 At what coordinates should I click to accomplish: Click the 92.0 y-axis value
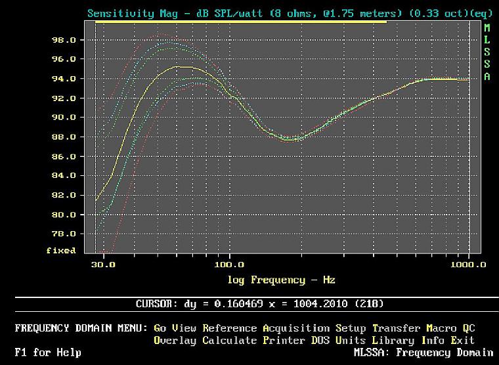[x=64, y=98]
